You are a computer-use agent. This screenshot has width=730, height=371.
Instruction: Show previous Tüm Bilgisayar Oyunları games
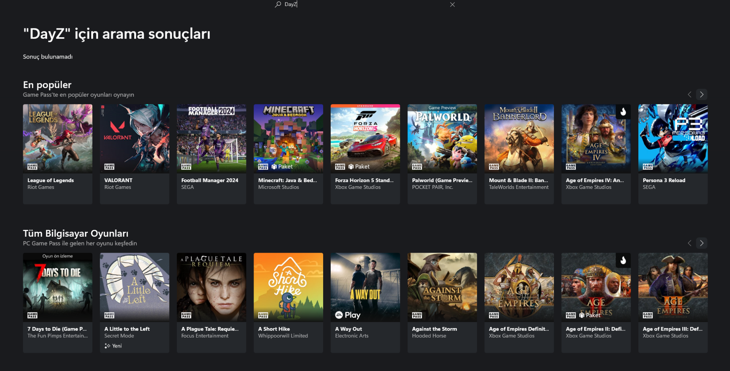689,243
